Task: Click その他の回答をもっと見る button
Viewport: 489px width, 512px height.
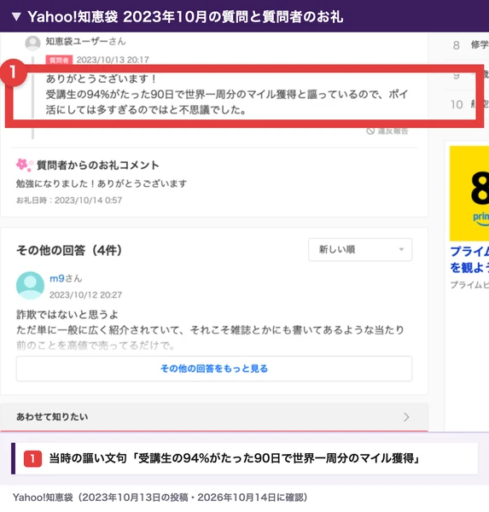Action: click(214, 369)
